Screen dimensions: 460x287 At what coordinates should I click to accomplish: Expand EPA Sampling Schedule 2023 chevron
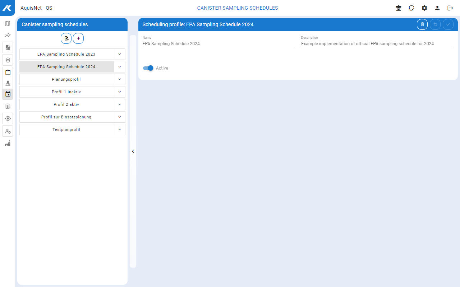[120, 54]
